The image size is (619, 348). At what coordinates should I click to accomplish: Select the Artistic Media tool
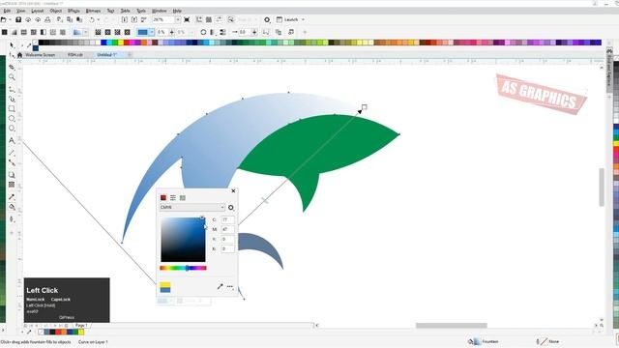(12, 99)
